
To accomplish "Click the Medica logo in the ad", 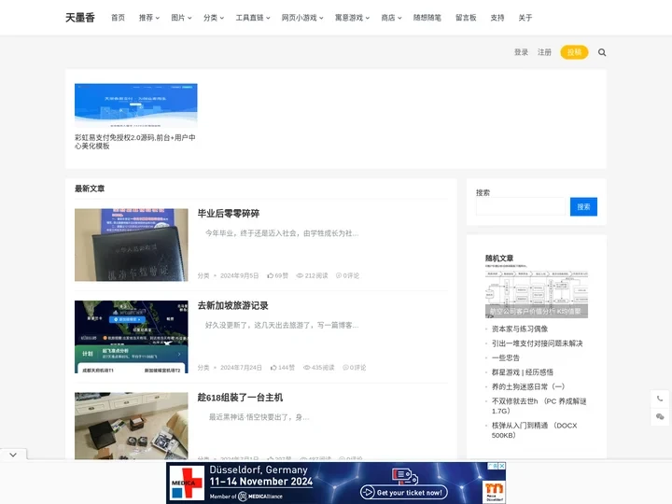I will (x=187, y=483).
